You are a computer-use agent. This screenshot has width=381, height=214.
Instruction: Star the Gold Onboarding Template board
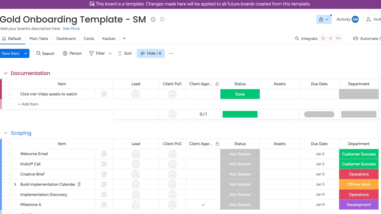[162, 19]
